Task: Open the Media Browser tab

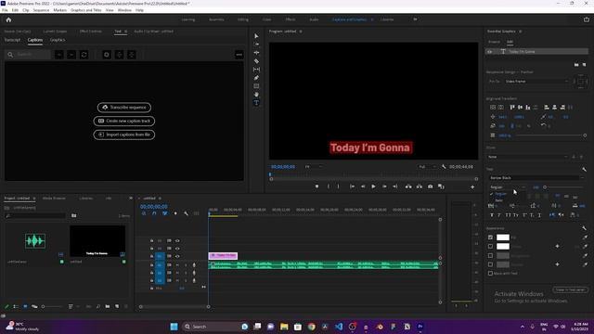Action: [x=54, y=198]
